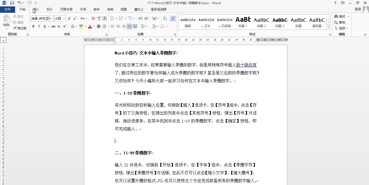Click the Help question mark icon
The height and width of the screenshot is (185, 369).
(335, 3)
